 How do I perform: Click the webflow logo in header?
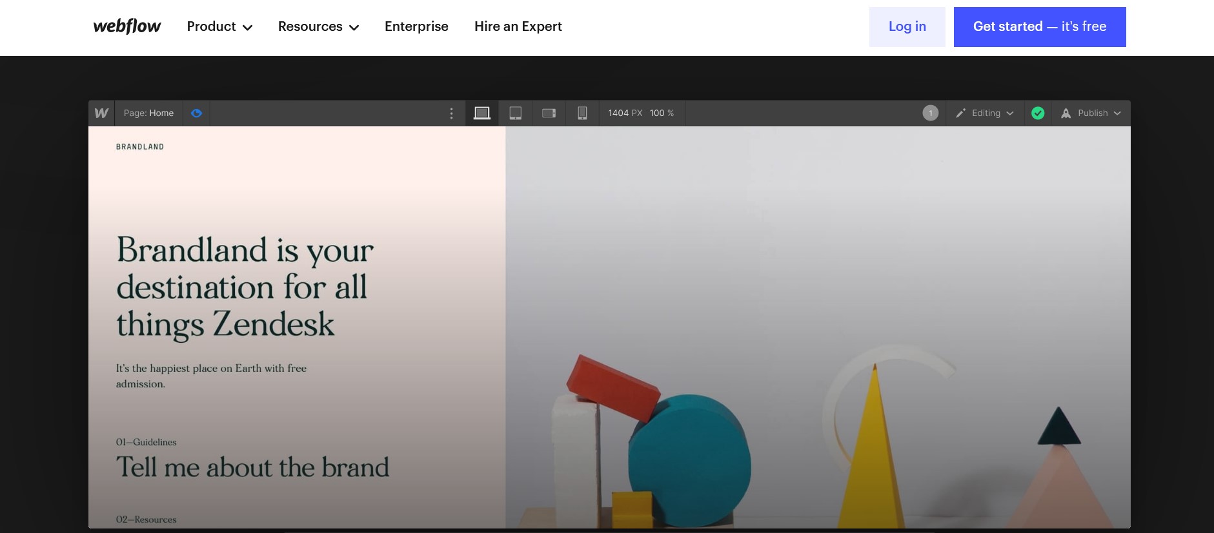point(127,26)
